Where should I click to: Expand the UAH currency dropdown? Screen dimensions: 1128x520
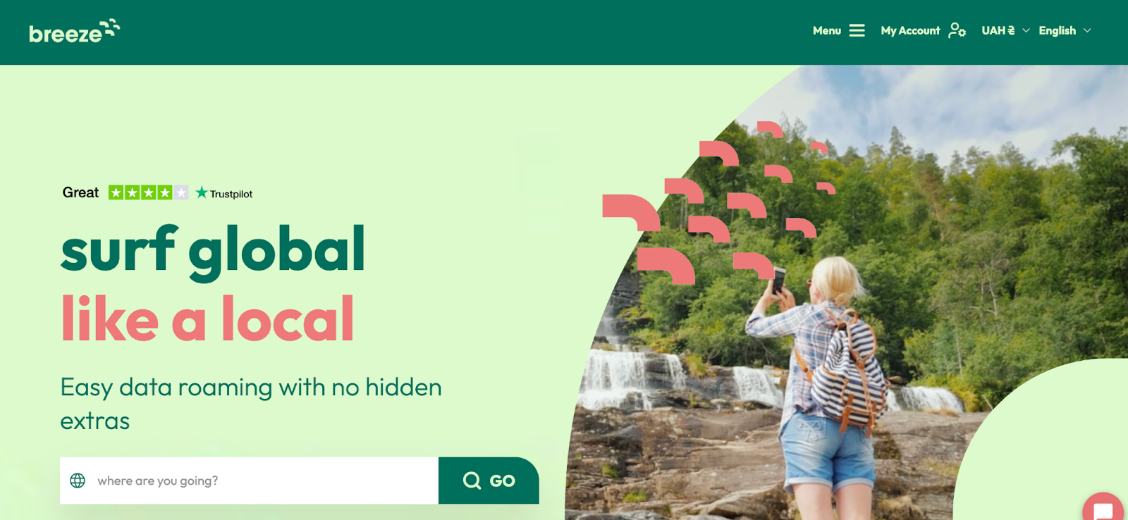[x=1005, y=30]
